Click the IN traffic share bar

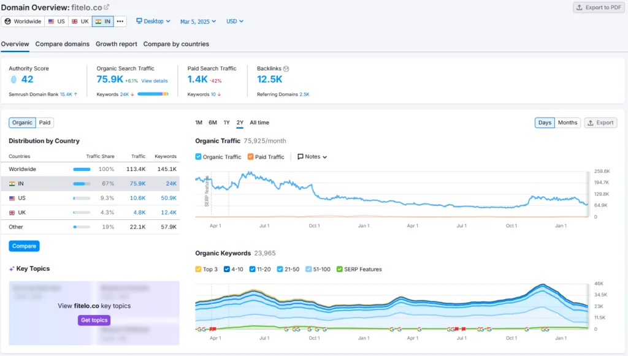point(82,184)
